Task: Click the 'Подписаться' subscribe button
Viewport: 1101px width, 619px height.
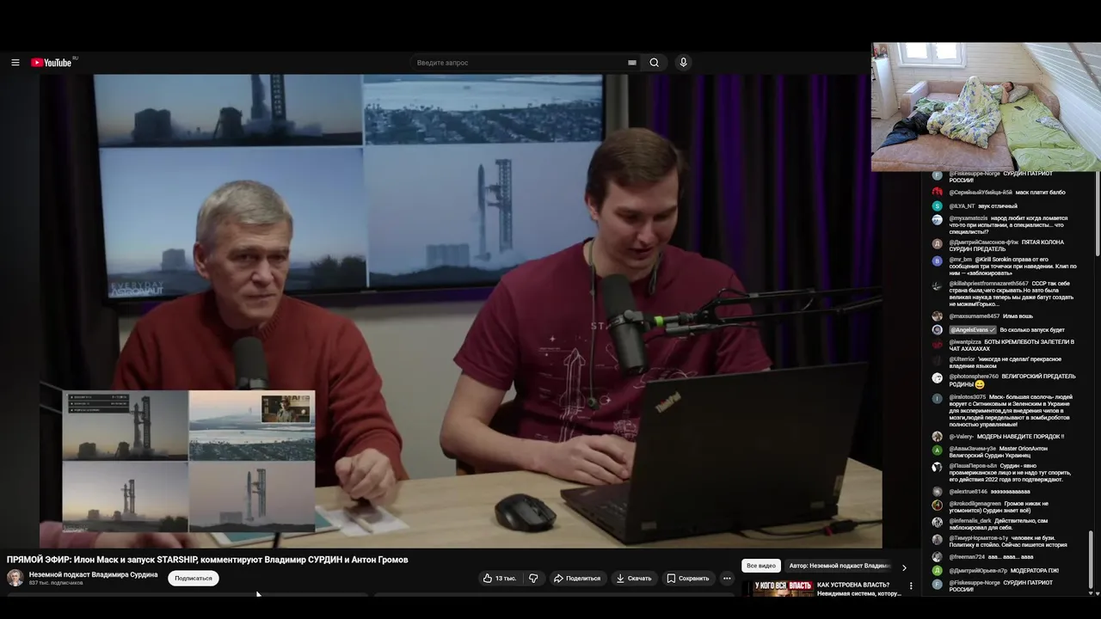Action: click(x=194, y=579)
